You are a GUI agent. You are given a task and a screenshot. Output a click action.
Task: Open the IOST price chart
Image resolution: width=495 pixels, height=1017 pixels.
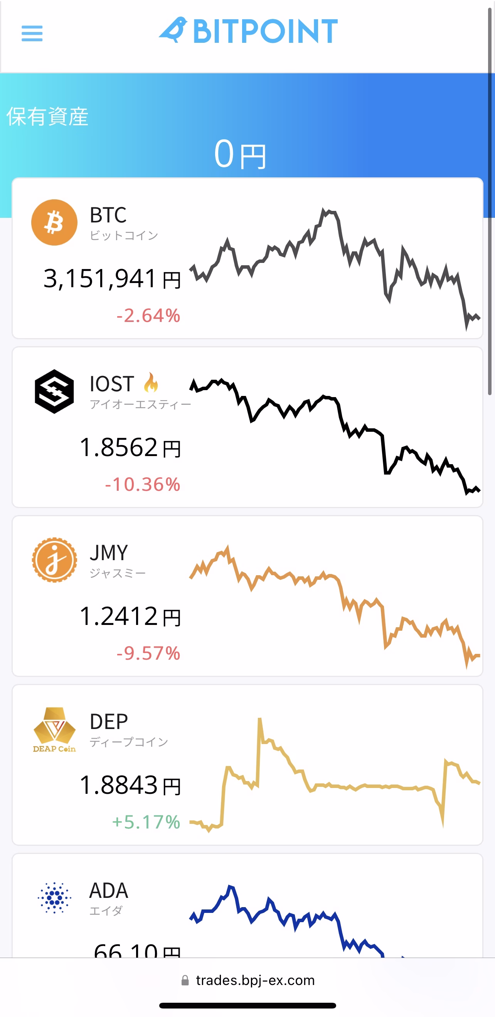(x=335, y=437)
